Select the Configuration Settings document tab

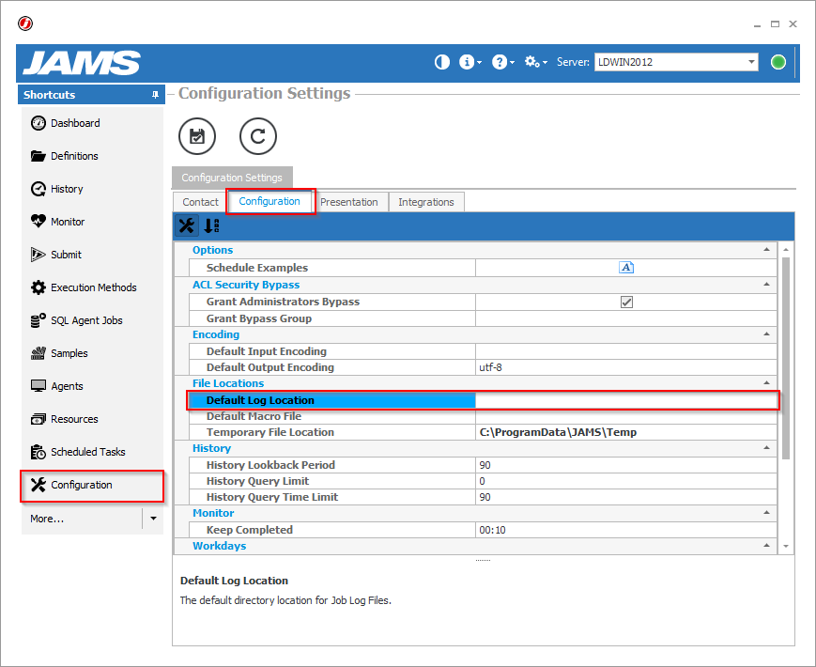(232, 178)
